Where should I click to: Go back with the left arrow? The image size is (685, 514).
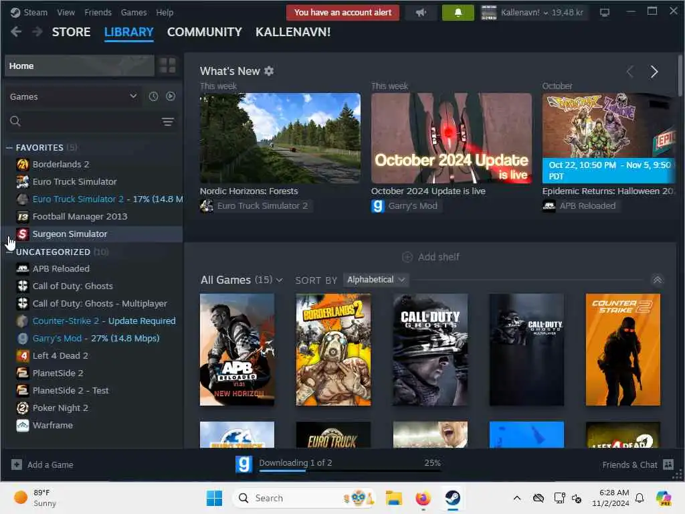[x=16, y=31]
